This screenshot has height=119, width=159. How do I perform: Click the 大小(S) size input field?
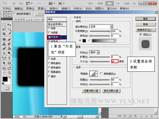(x=115, y=61)
